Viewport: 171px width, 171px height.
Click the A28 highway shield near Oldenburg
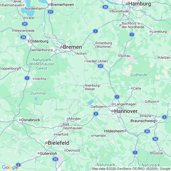tap(23, 37)
